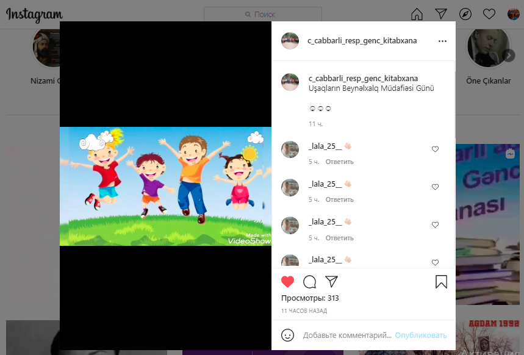Play or pause the jumping children video
This screenshot has width=524, height=355.
165,186
